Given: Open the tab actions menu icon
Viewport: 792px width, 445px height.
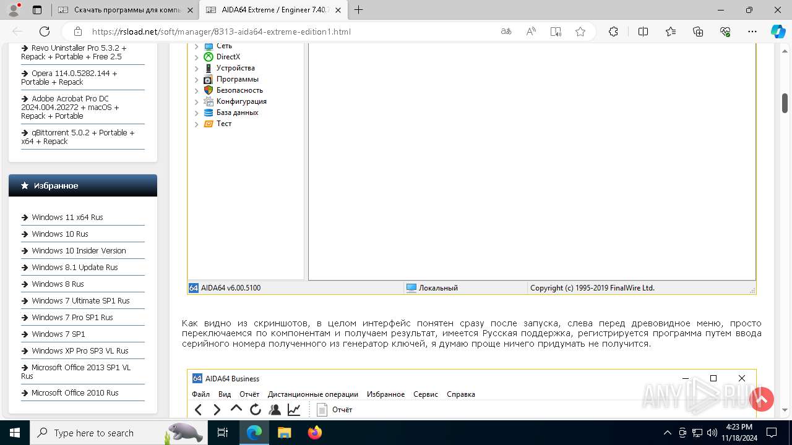Looking at the screenshot, I should (37, 10).
